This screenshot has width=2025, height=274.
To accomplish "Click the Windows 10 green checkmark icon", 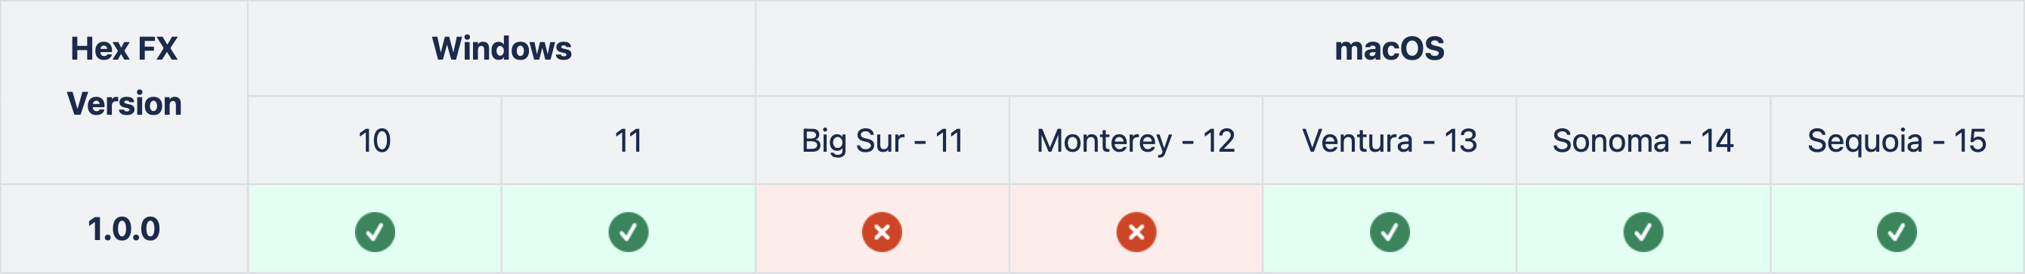I will point(375,232).
